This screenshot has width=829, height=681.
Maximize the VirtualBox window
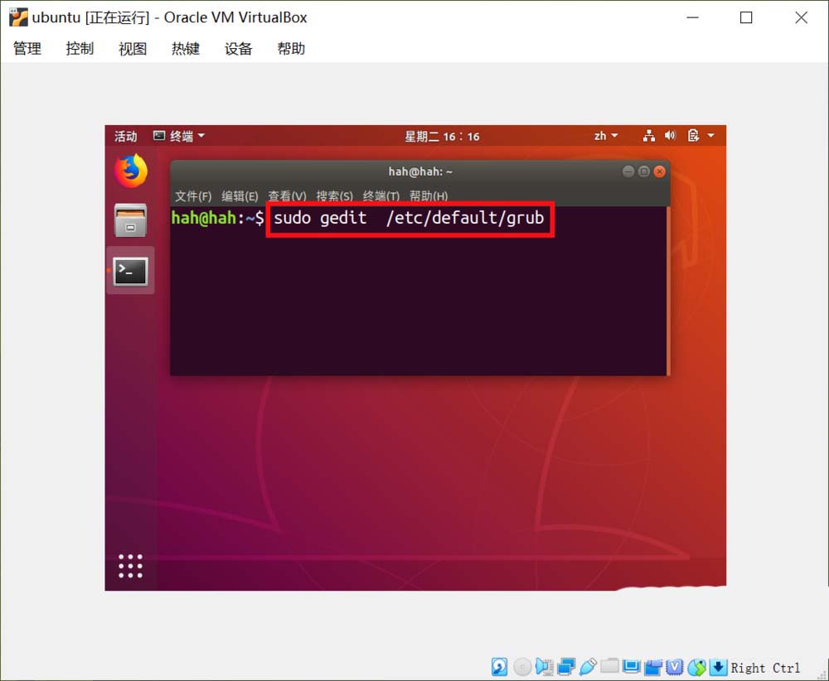point(746,17)
